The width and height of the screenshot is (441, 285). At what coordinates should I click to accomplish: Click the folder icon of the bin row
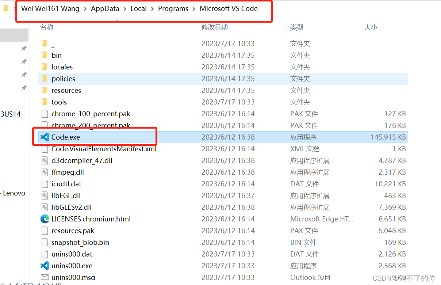click(x=45, y=55)
